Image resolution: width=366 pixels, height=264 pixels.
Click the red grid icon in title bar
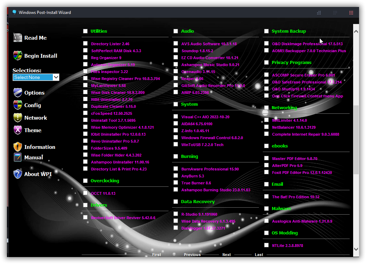351,13
